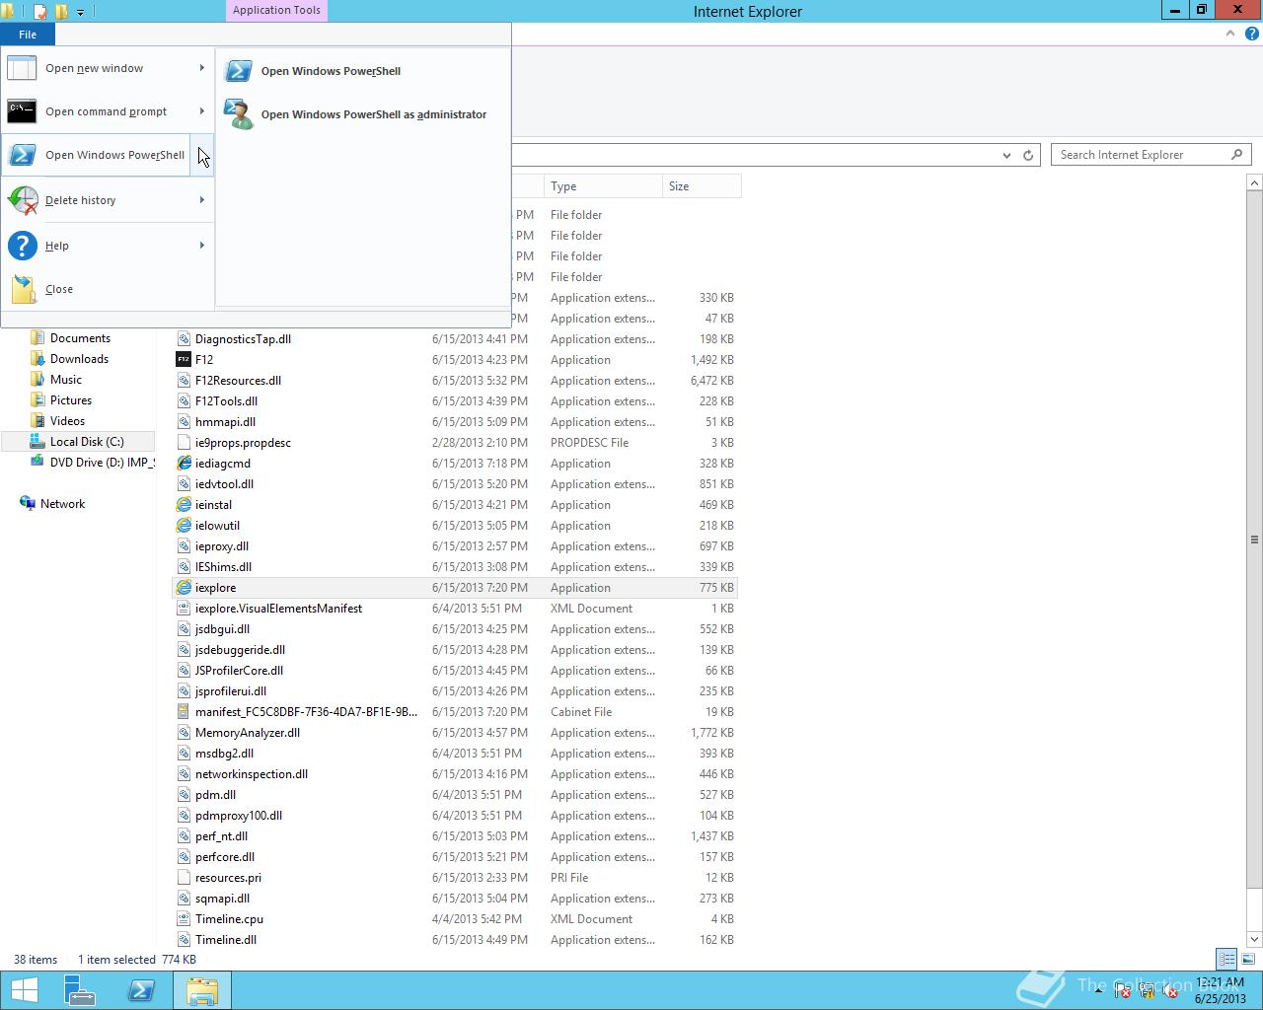Expand the Open command prompt submenu arrow
The image size is (1263, 1010).
pos(201,111)
